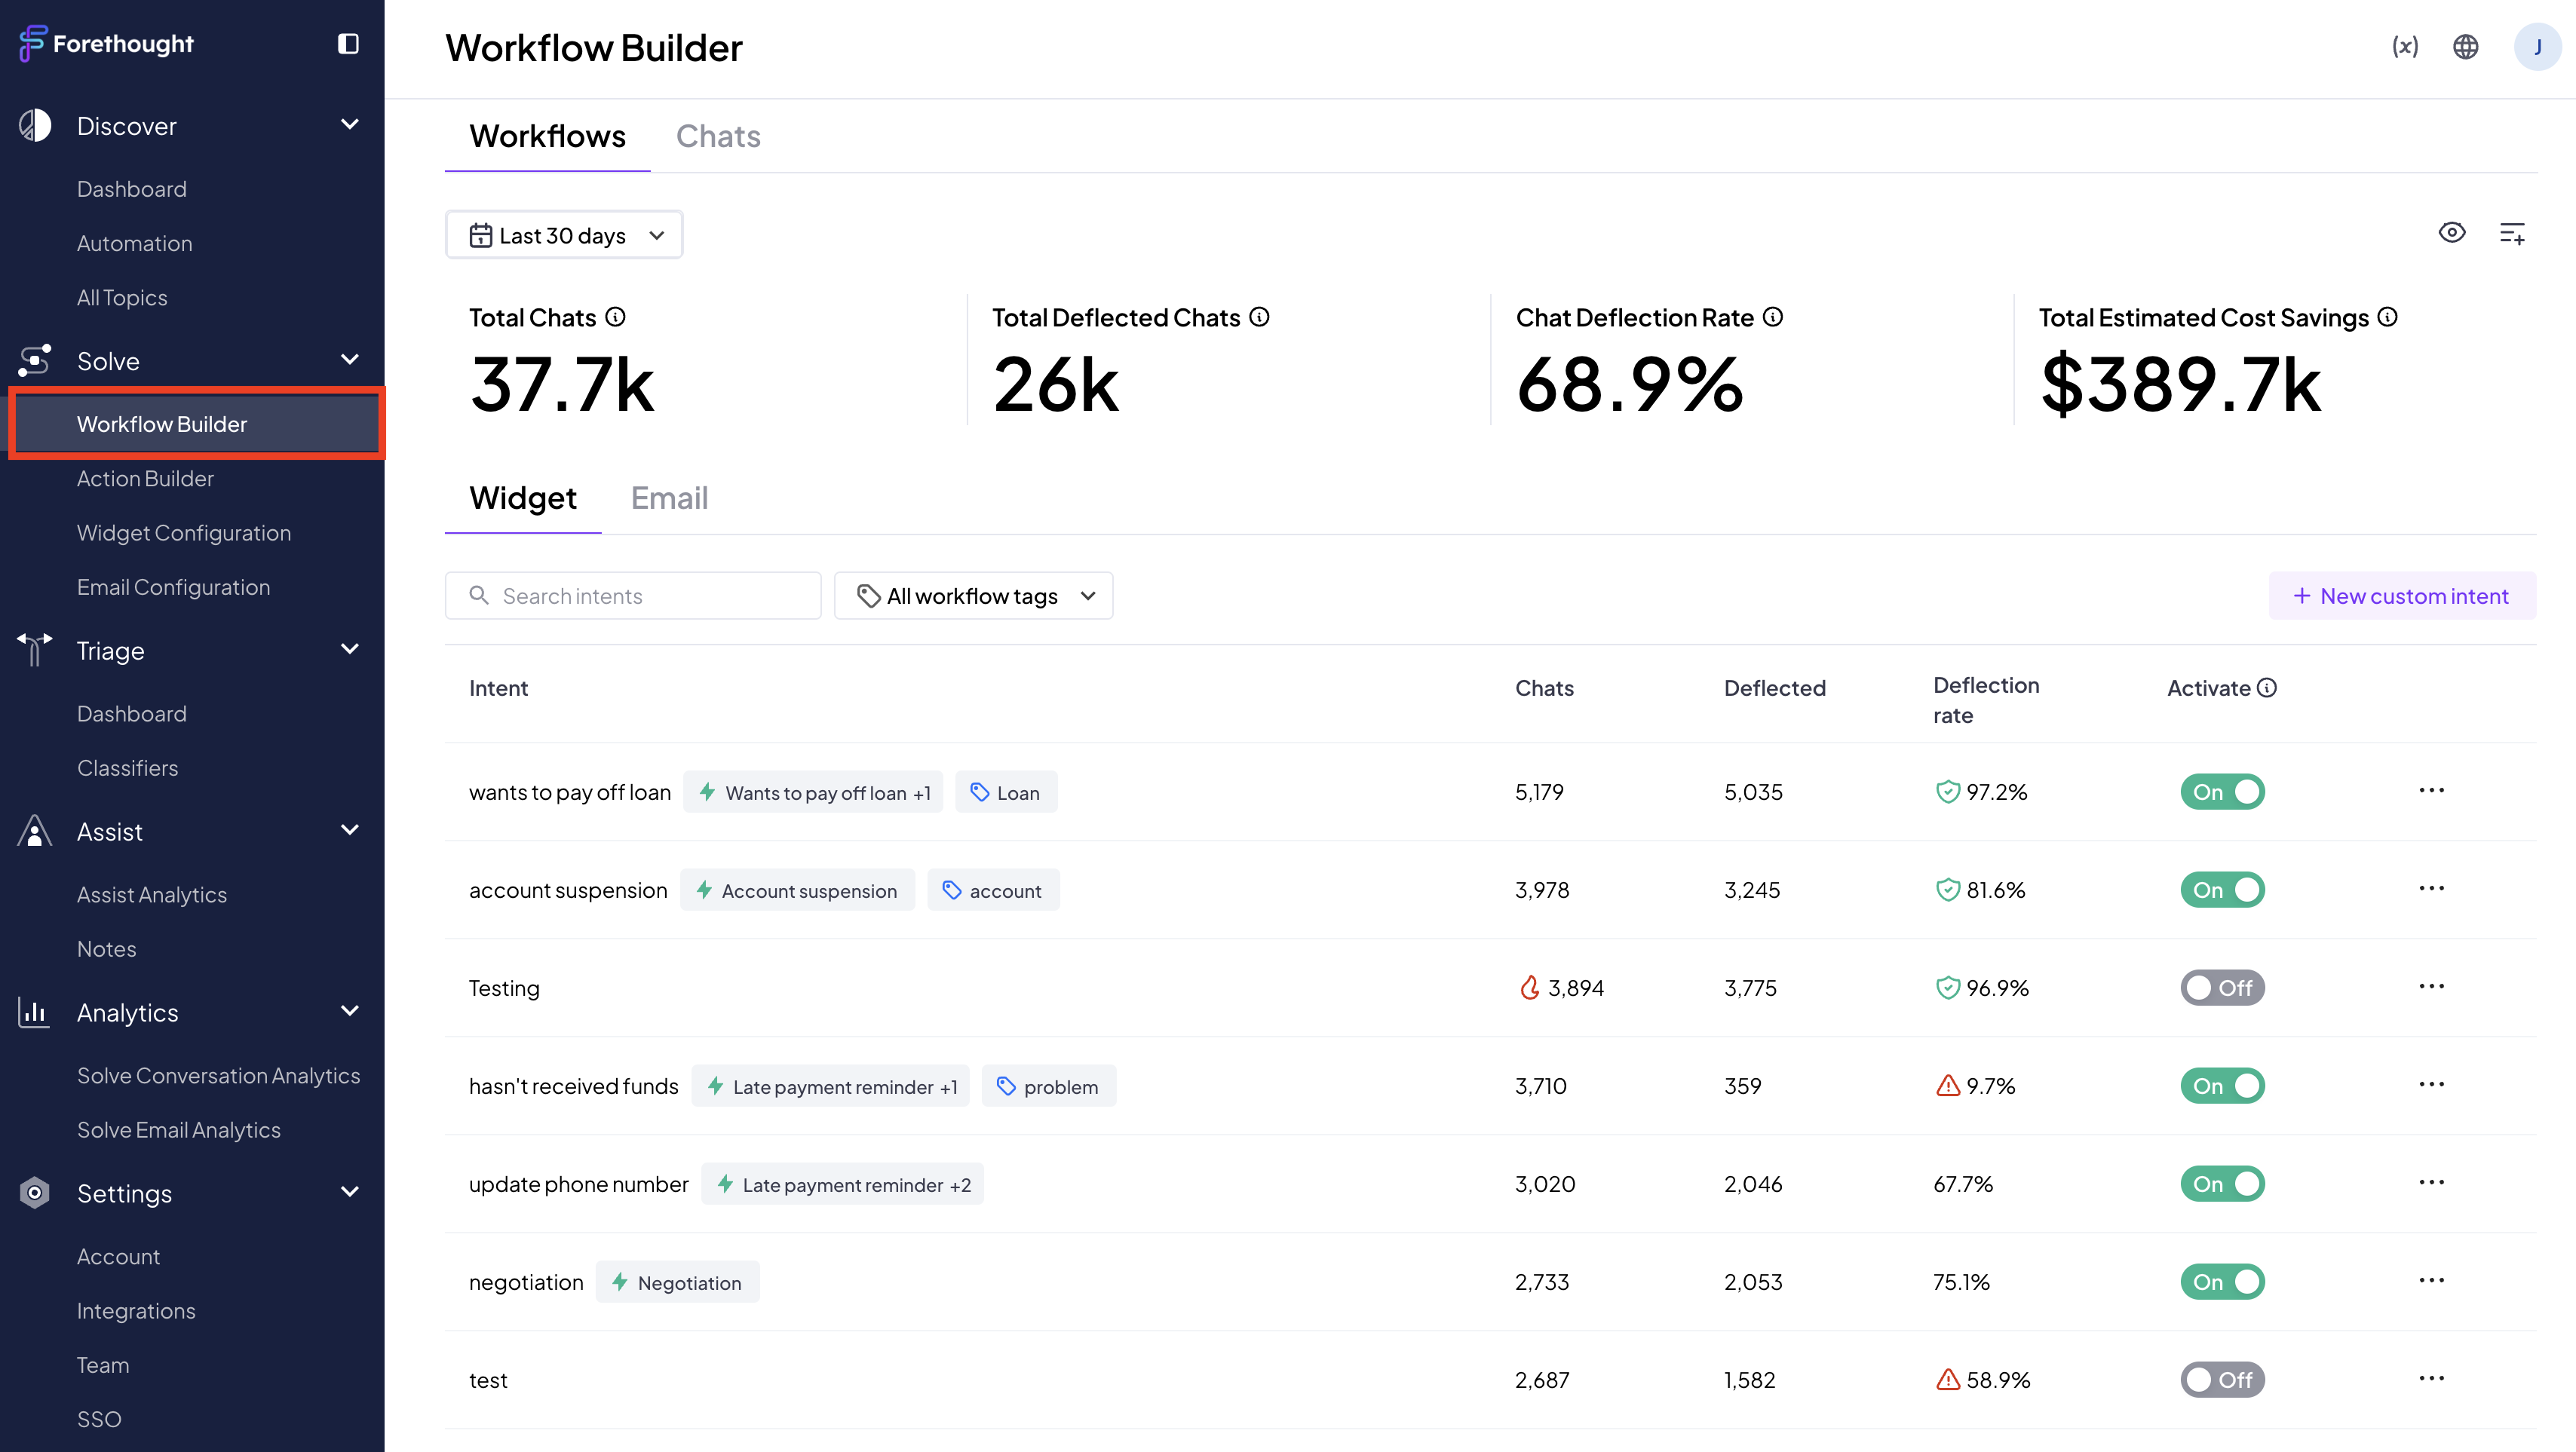Image resolution: width=2576 pixels, height=1452 pixels.
Task: Open more options for account suspension row
Action: [2432, 889]
